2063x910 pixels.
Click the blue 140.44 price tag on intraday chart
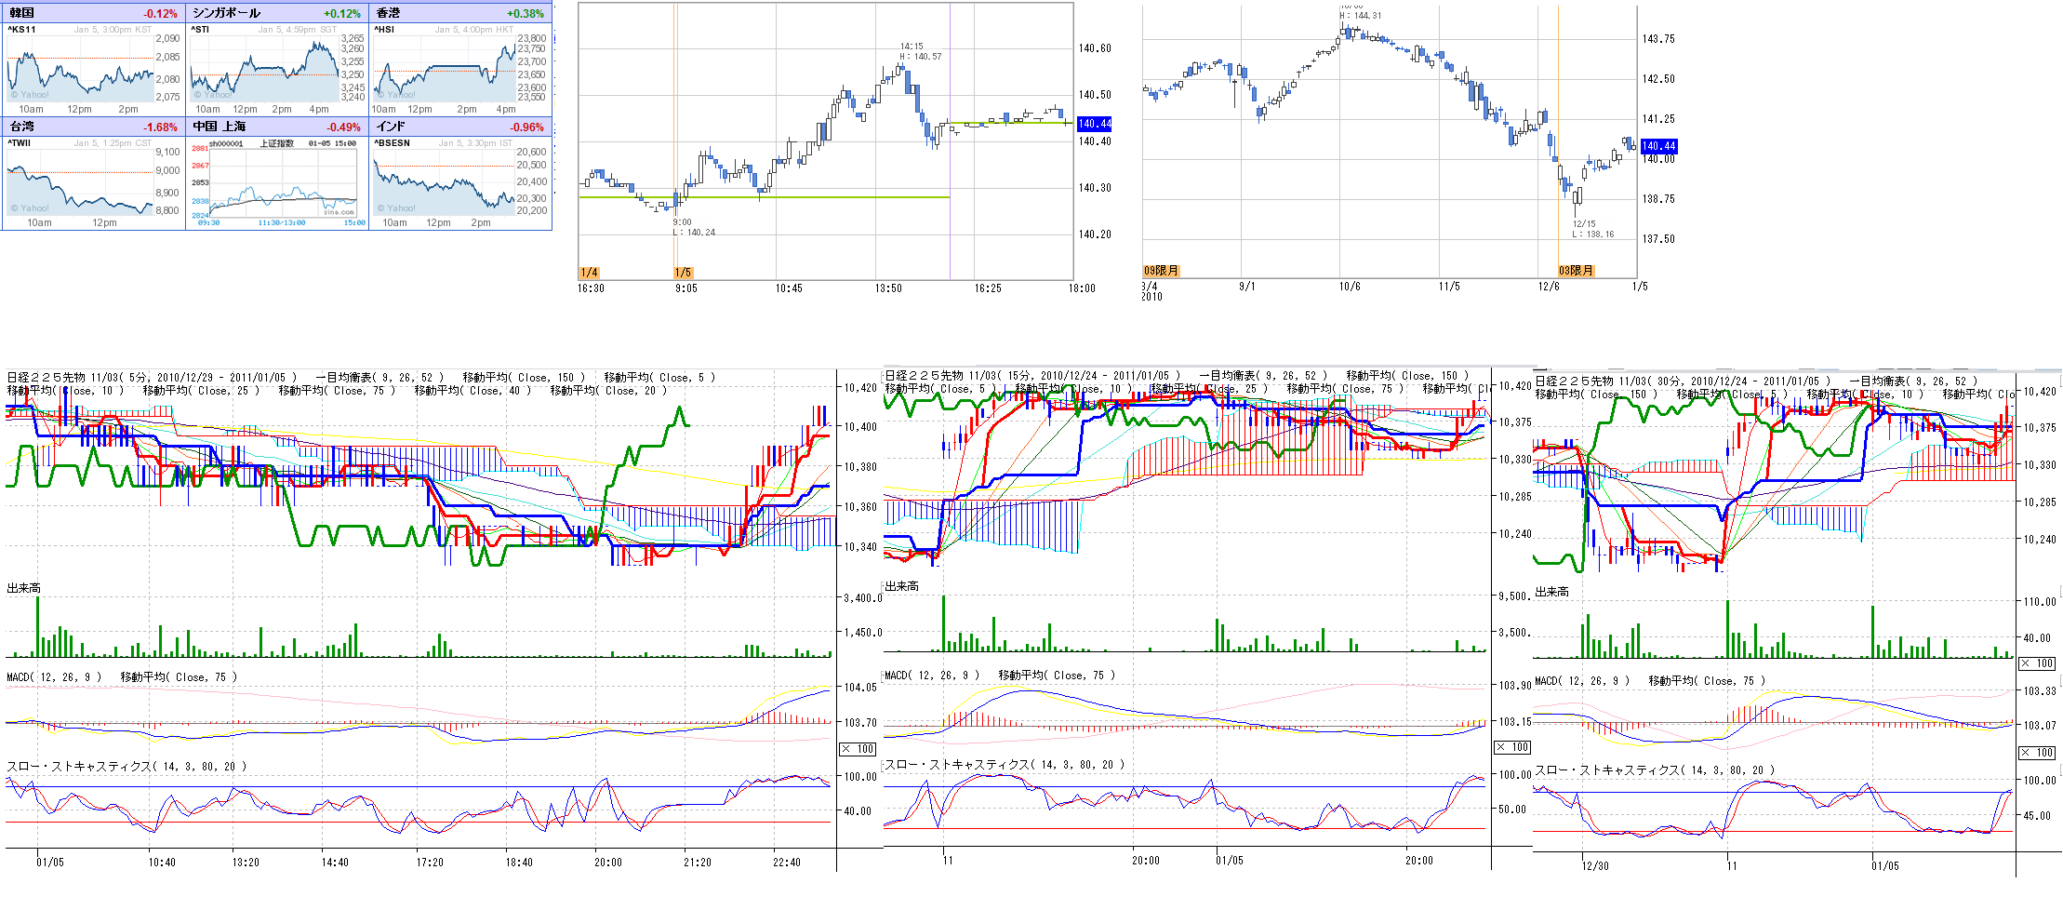pyautogui.click(x=1094, y=124)
